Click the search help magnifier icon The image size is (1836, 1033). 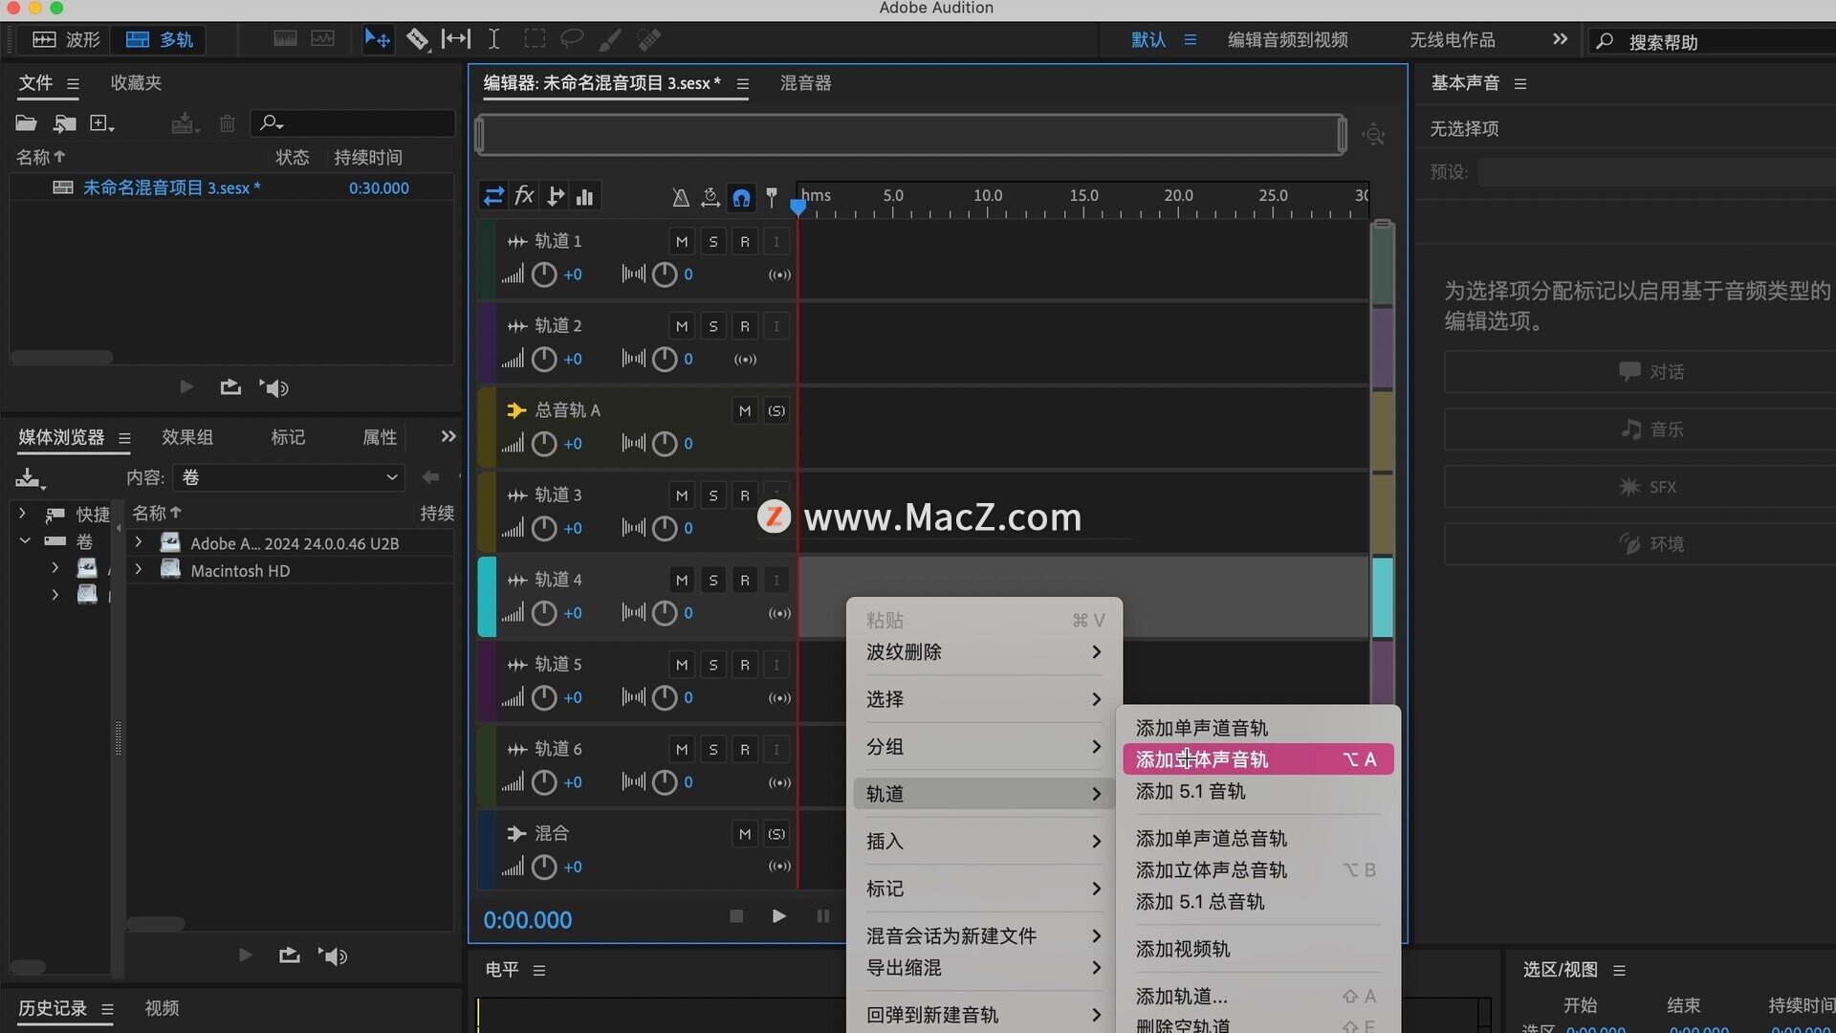(1606, 41)
